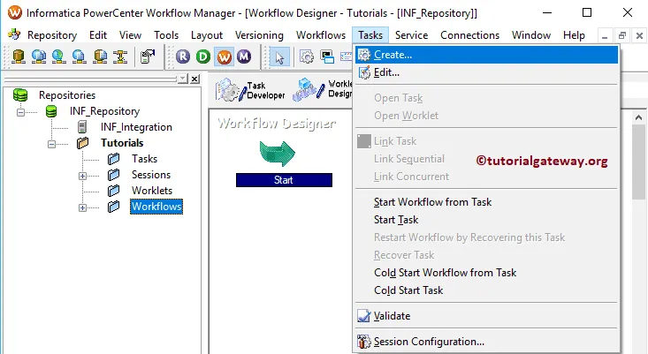Screen dimensions: 648x354
Task: Click the INF_Integration server icon
Action: [x=82, y=126]
